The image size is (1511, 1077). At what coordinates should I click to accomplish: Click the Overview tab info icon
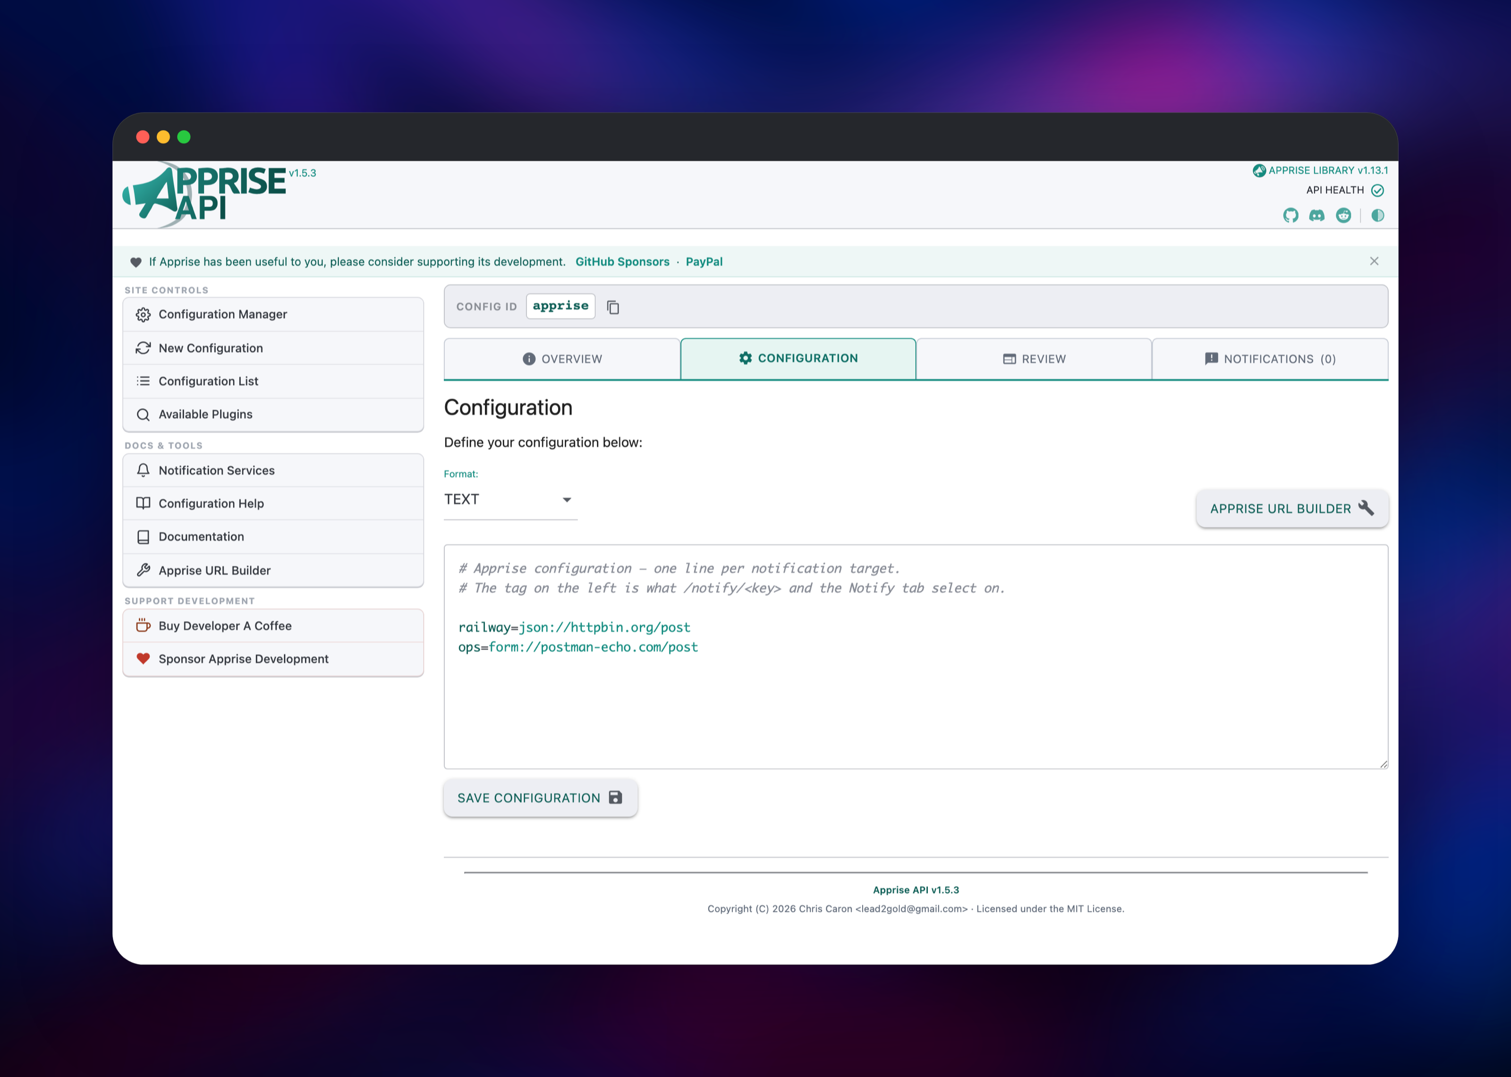coord(529,359)
